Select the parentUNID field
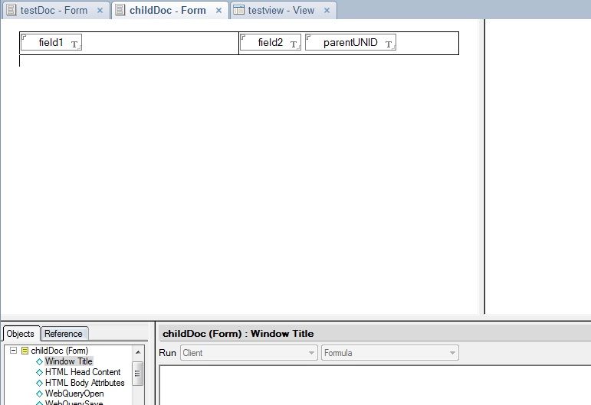Viewport: 591px width, 405px height. [350, 43]
